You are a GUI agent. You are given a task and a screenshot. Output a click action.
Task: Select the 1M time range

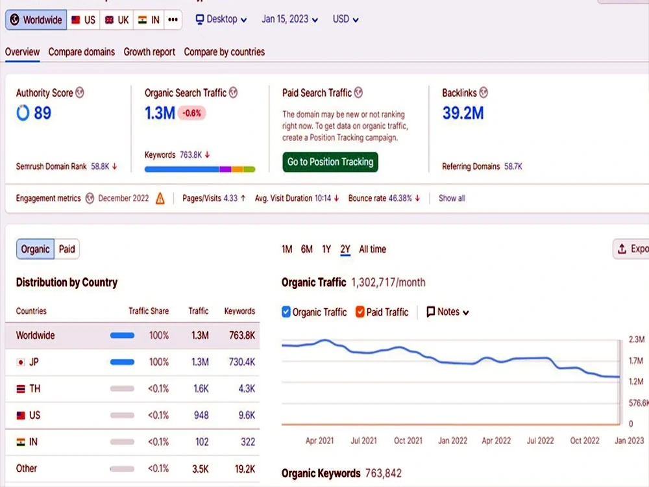287,249
